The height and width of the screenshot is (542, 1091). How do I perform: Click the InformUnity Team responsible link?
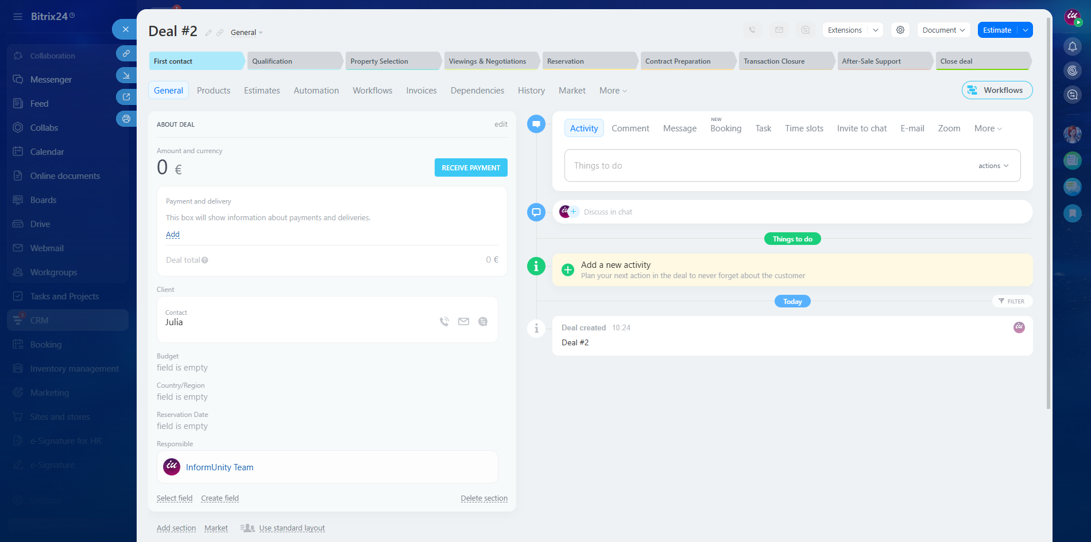(x=219, y=467)
